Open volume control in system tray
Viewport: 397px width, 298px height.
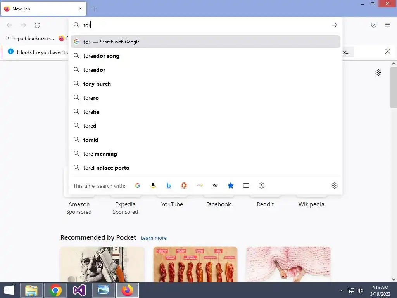[360, 291]
